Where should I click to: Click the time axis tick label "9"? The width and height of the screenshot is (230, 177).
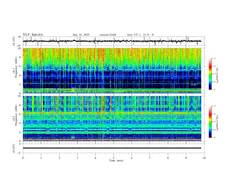[186, 158]
